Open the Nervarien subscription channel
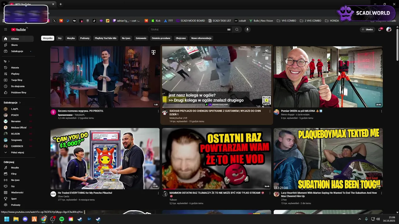 (x=17, y=121)
